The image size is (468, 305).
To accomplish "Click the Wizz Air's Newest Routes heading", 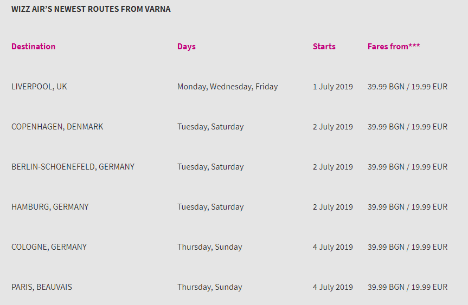I will (x=91, y=9).
